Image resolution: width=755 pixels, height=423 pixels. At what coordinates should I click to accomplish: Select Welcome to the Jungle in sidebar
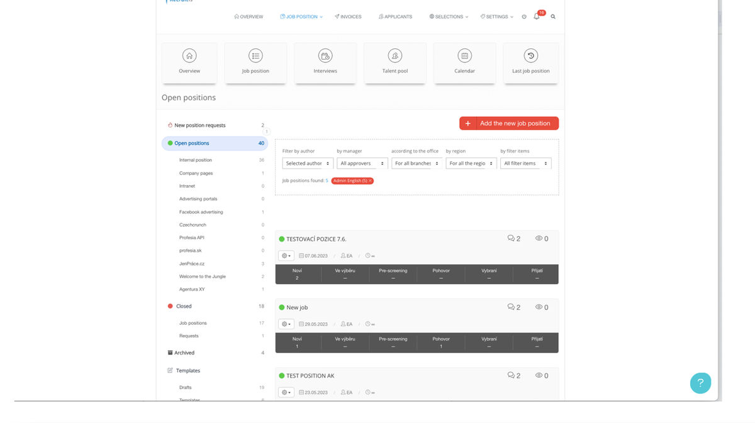tap(203, 276)
